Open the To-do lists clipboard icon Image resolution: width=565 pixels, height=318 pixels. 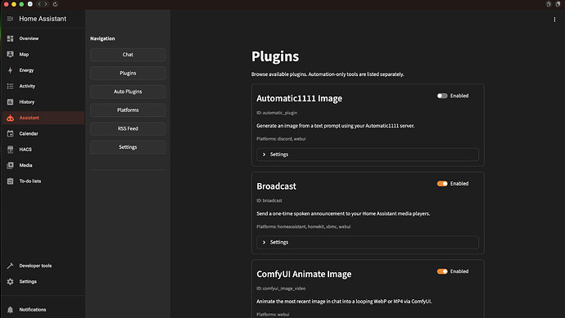click(10, 181)
